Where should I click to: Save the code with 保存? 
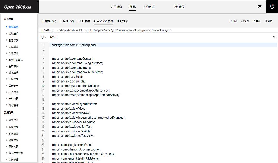click(x=234, y=21)
